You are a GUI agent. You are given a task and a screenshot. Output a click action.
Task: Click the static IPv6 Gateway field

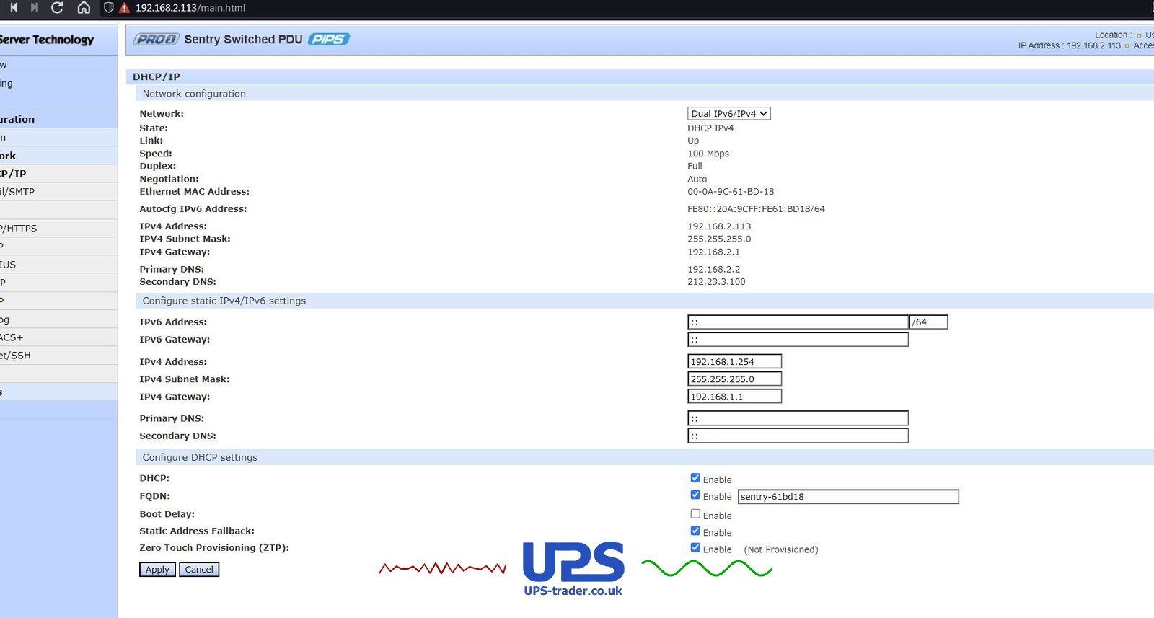point(798,340)
